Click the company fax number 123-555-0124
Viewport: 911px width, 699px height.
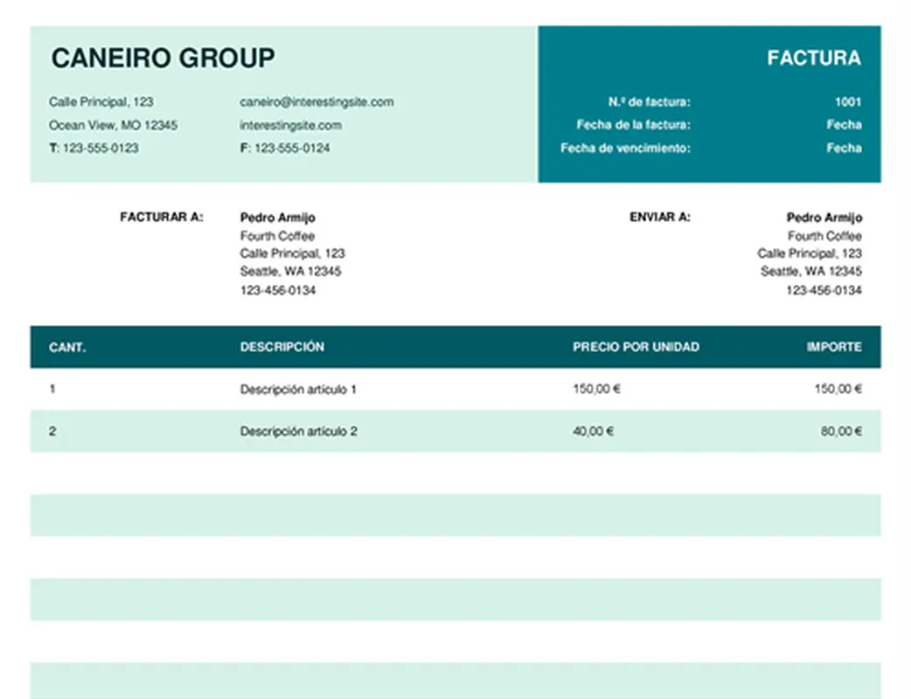click(x=292, y=149)
